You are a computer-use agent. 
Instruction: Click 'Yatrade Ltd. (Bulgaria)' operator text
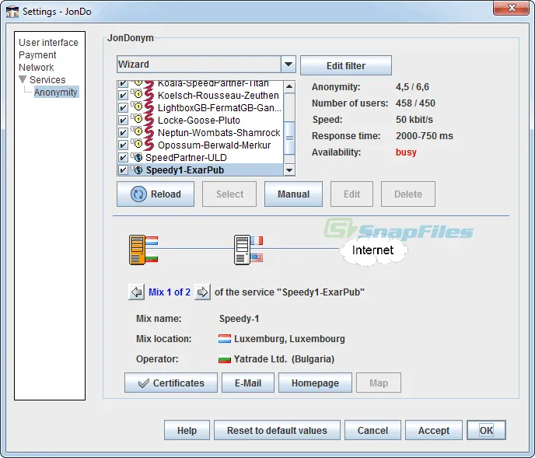pyautogui.click(x=285, y=359)
